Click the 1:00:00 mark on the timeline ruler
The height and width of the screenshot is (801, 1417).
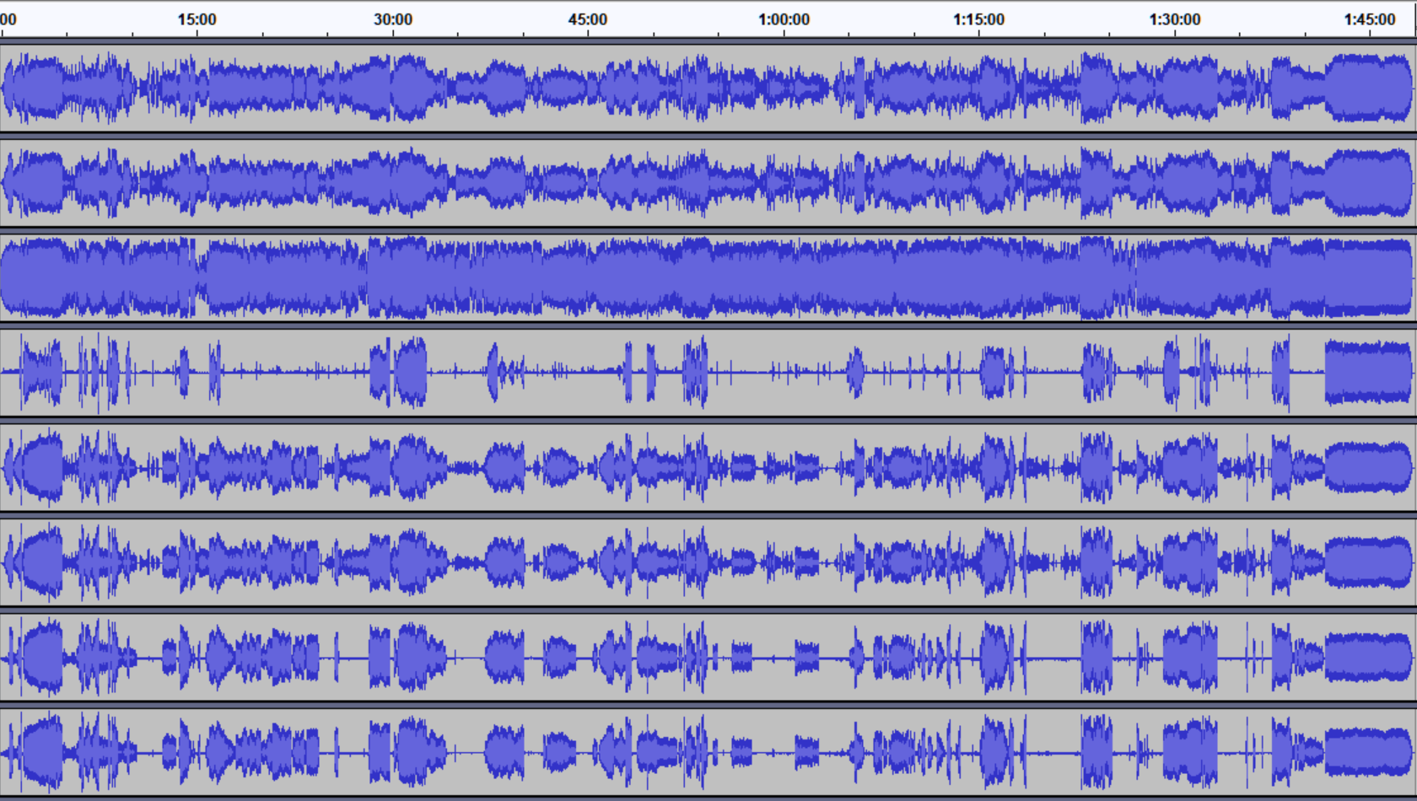click(x=784, y=19)
